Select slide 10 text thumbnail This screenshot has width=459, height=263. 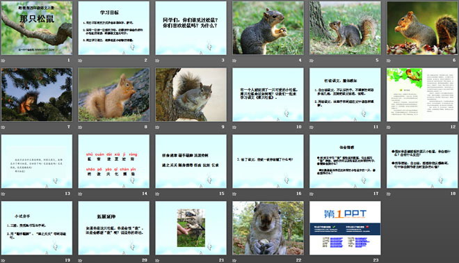pos(268,95)
